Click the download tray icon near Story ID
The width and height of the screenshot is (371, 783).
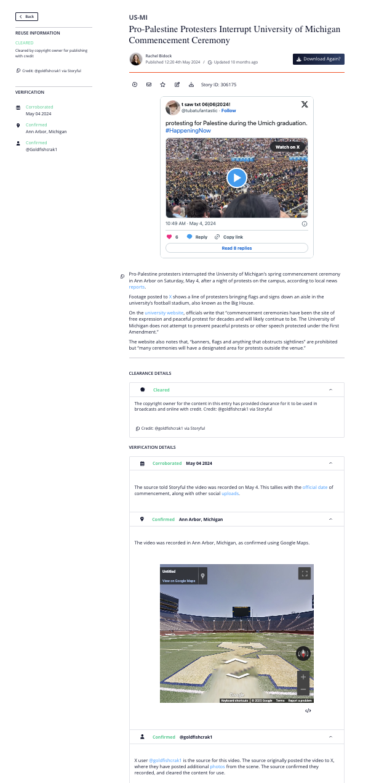(191, 84)
